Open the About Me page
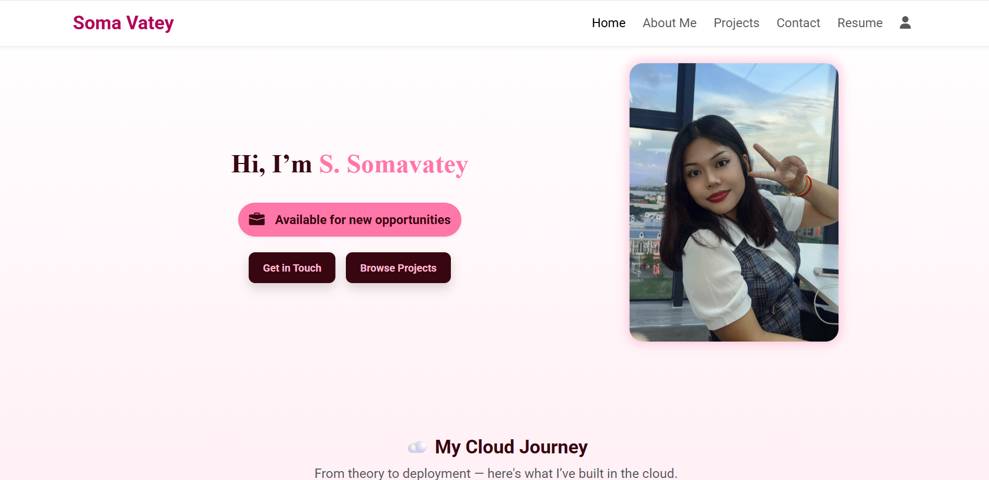This screenshot has height=480, width=989. coord(669,23)
